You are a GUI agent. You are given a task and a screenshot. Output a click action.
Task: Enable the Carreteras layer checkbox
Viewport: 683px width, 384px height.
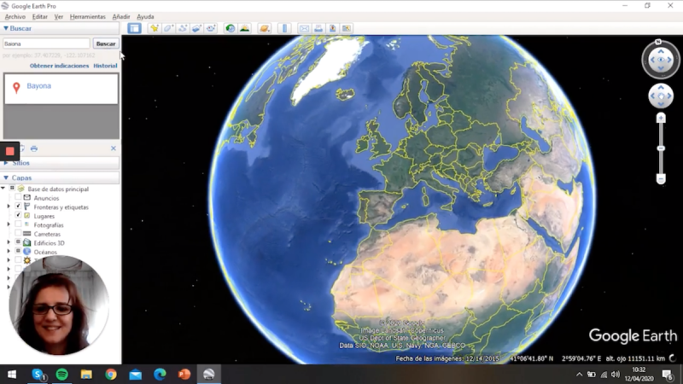pos(18,234)
